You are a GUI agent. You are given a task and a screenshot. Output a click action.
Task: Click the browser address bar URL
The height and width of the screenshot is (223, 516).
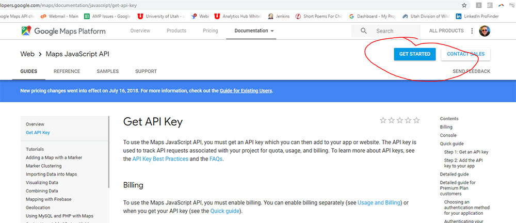[69, 6]
